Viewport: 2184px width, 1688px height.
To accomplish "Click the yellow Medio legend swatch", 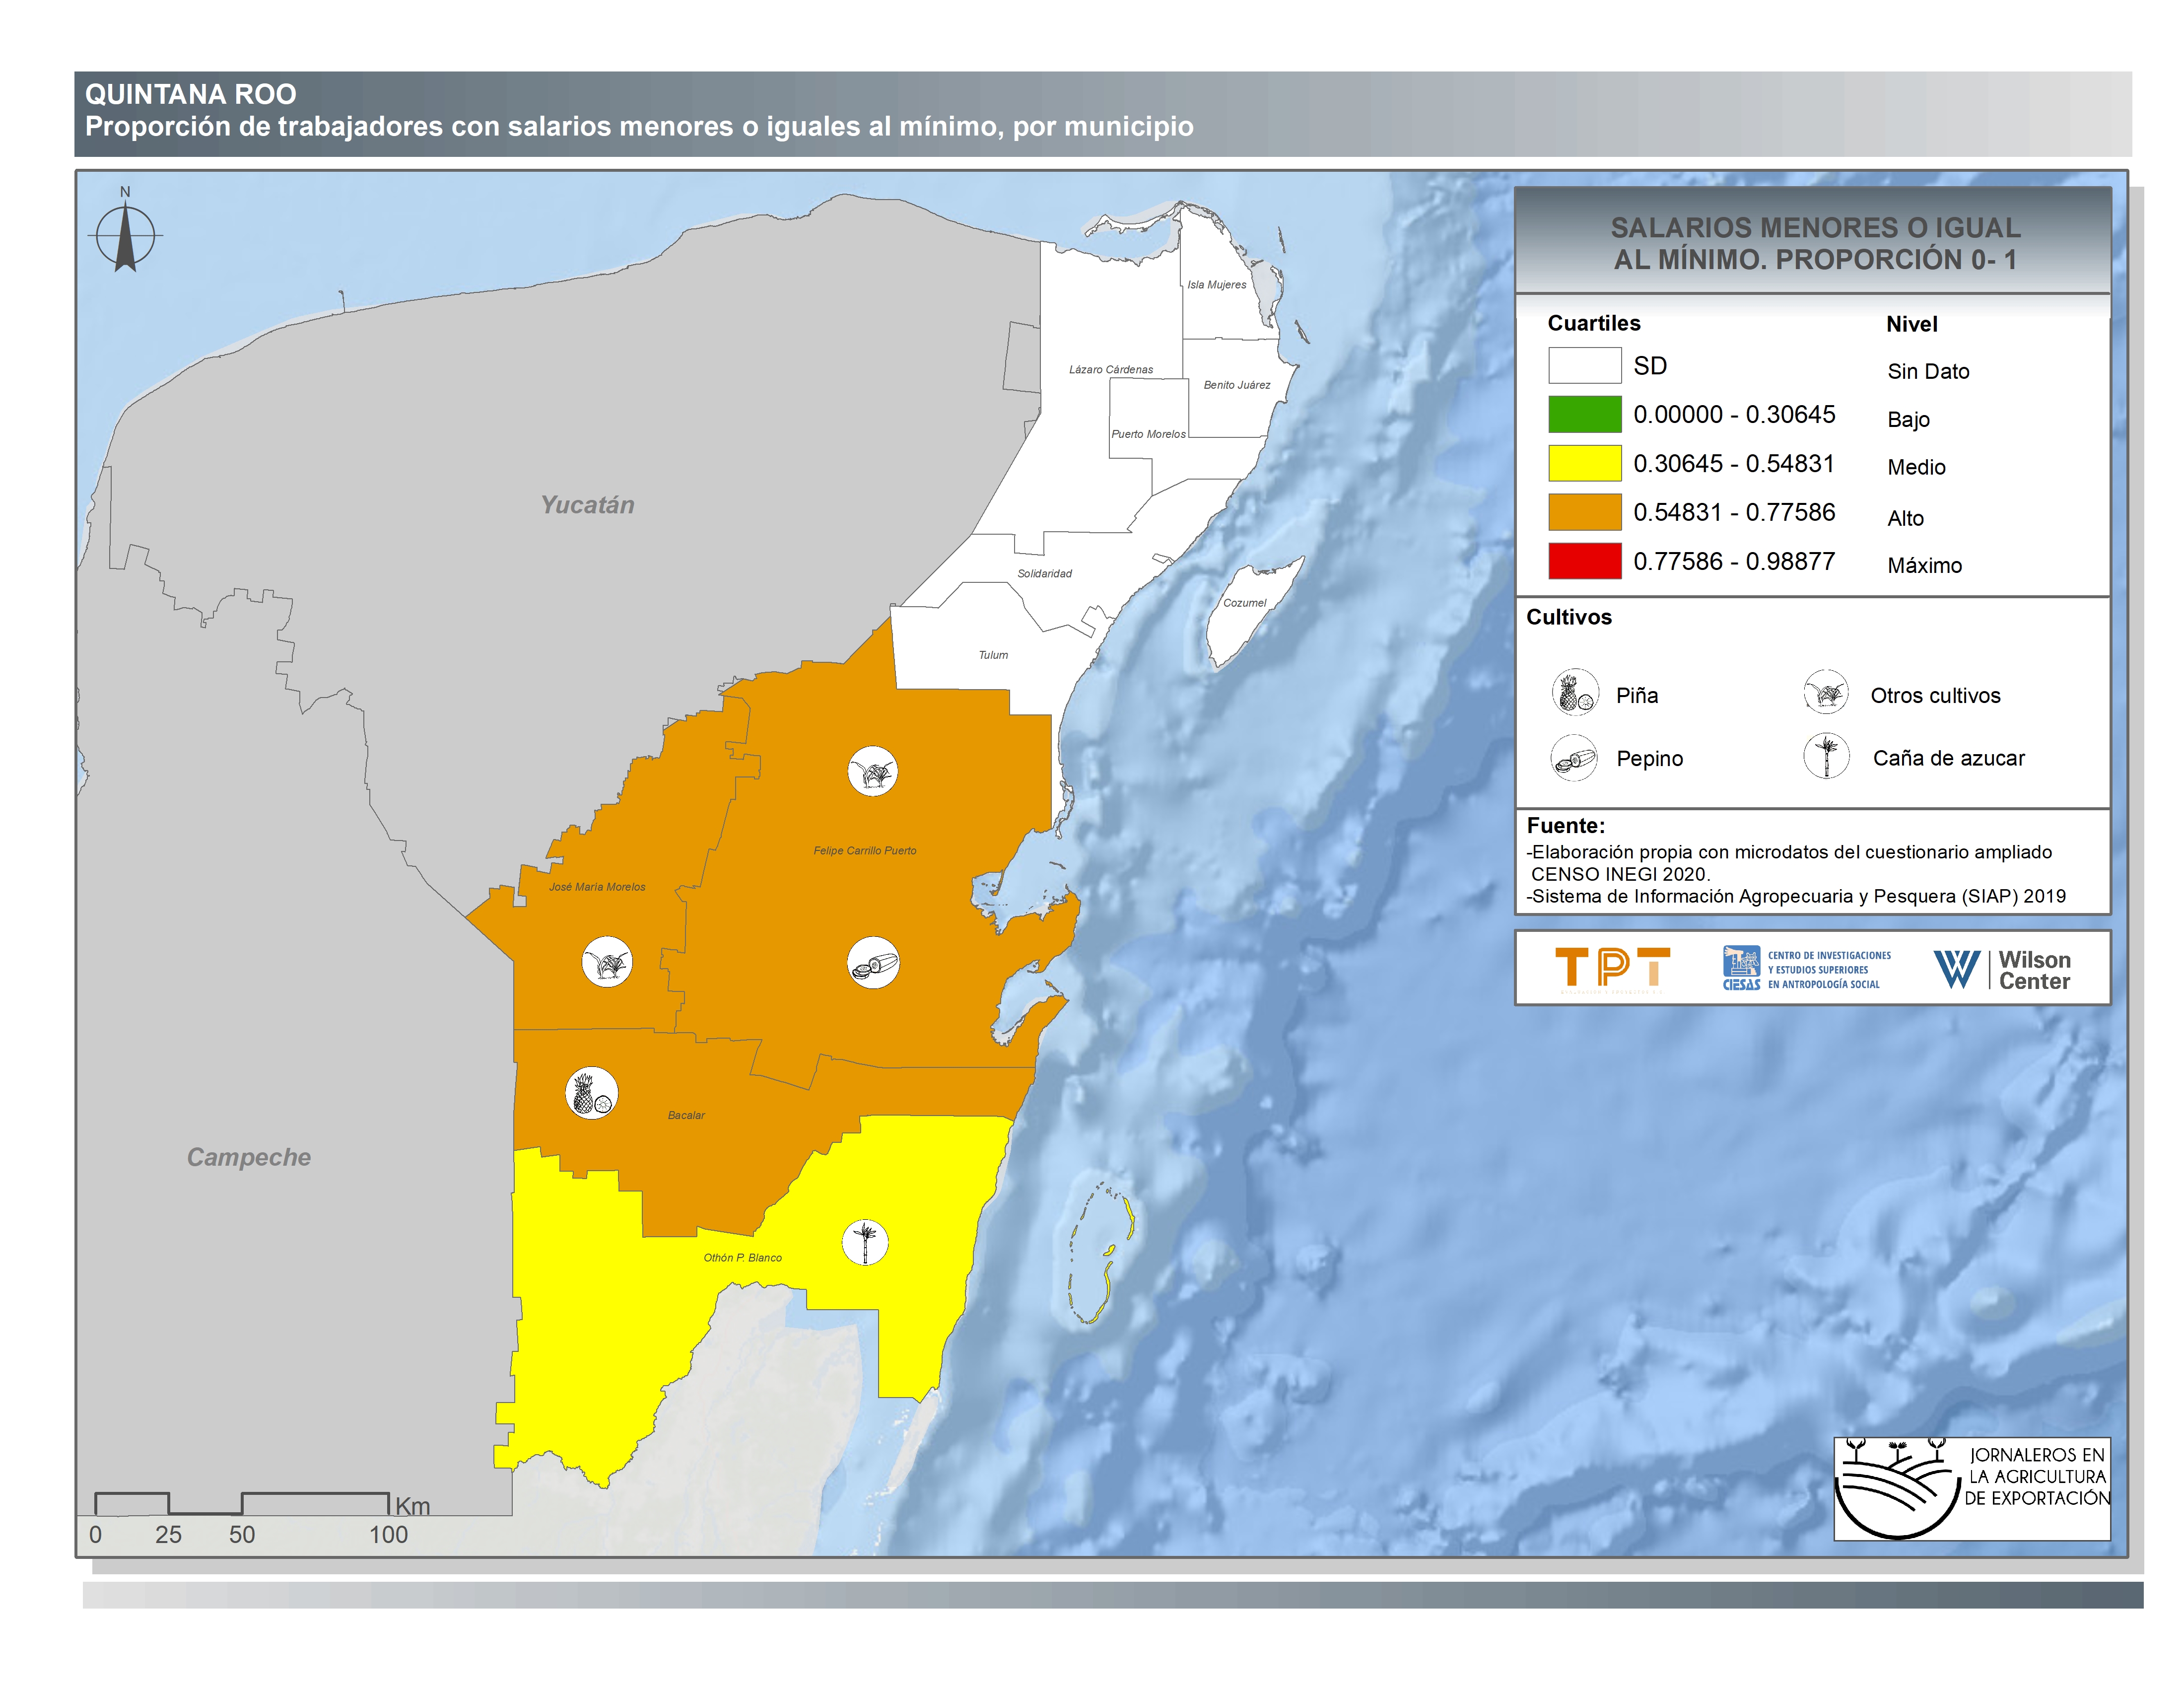I will [x=1584, y=463].
